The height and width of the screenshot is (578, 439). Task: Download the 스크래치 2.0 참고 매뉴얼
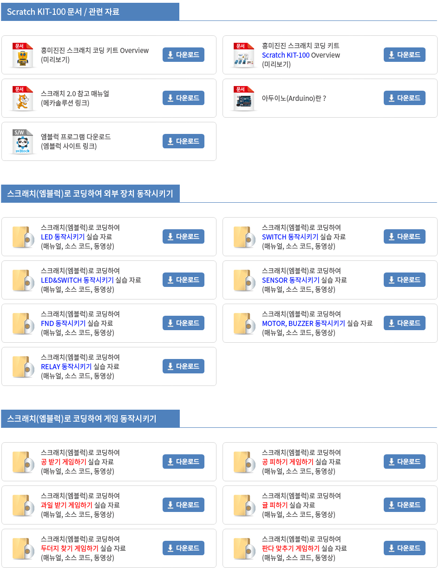coord(183,98)
